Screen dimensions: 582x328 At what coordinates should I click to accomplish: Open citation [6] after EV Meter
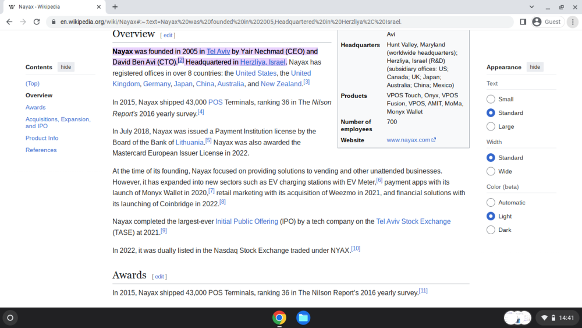(379, 180)
